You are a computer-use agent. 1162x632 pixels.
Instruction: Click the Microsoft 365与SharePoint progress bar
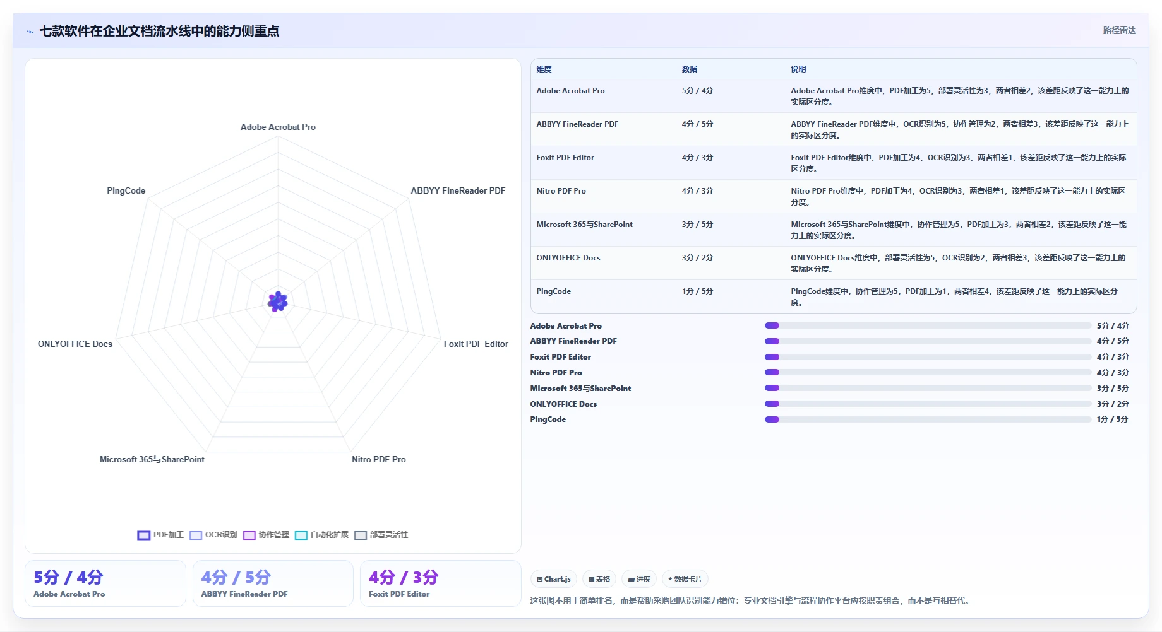[x=928, y=388]
